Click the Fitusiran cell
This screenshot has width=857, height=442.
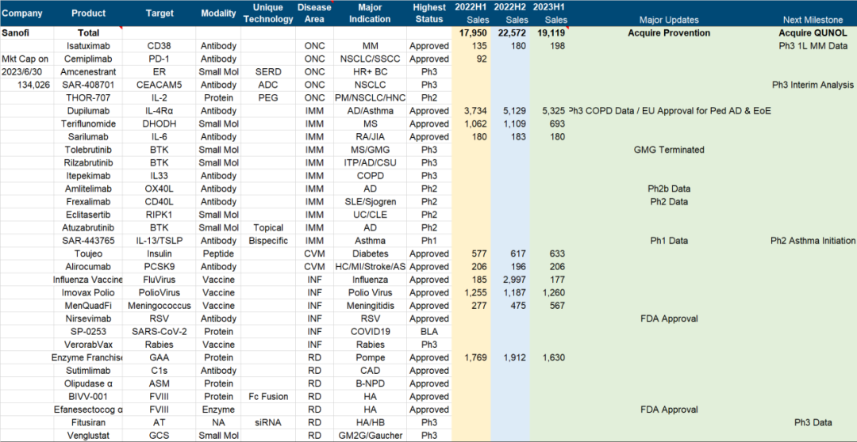coord(88,422)
